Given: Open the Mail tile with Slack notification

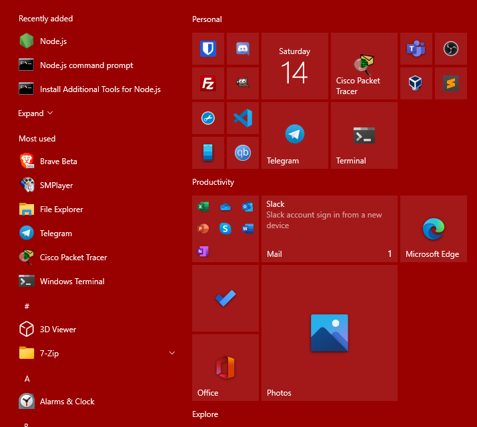Looking at the screenshot, I should (x=330, y=229).
